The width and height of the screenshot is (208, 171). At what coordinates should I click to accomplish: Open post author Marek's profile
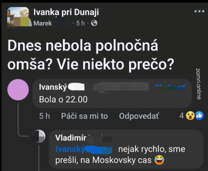point(43,23)
